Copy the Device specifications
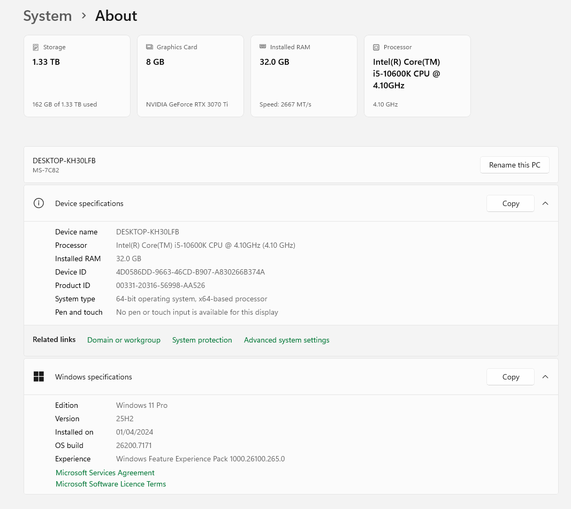This screenshot has height=509, width=571. (511, 203)
